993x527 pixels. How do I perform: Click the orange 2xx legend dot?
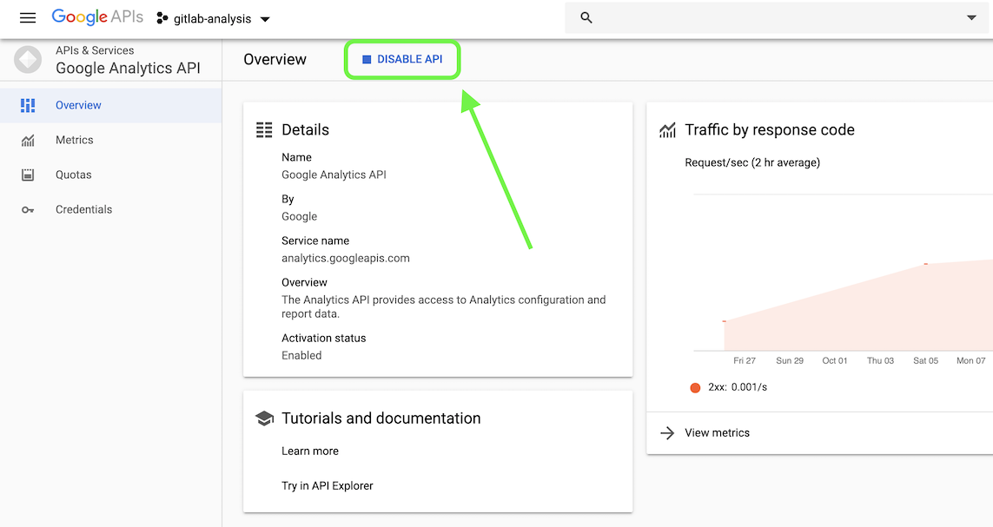point(694,387)
